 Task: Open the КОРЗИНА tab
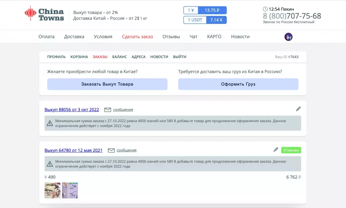(79, 57)
